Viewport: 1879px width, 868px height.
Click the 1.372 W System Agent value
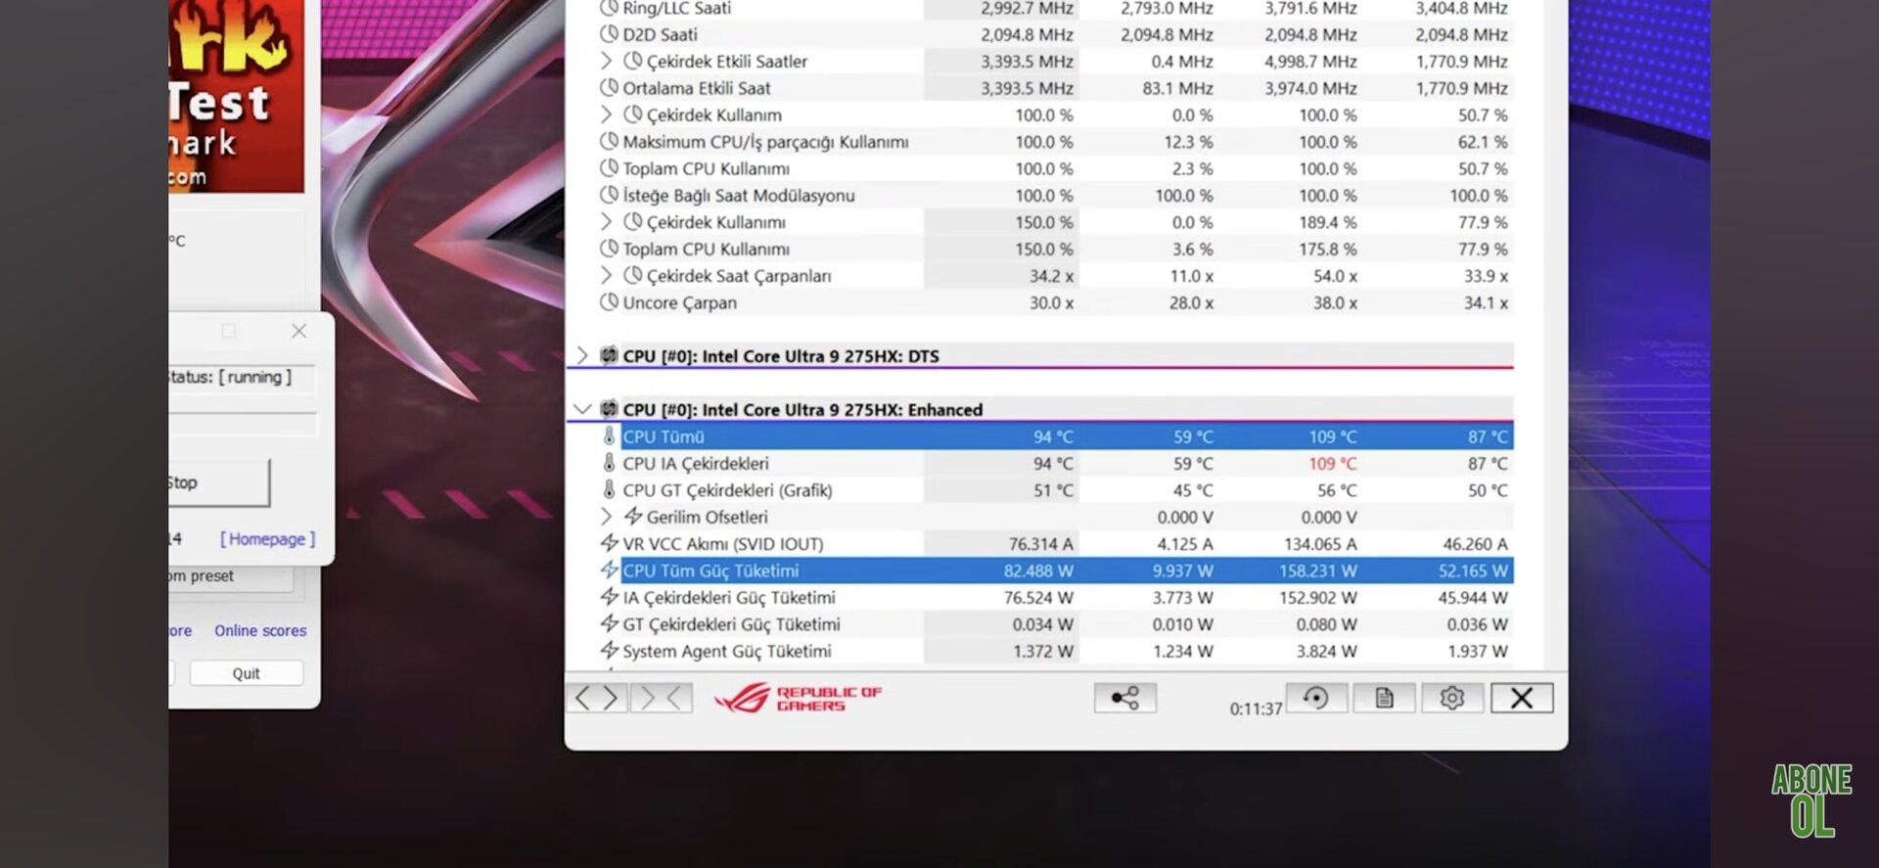(1042, 650)
